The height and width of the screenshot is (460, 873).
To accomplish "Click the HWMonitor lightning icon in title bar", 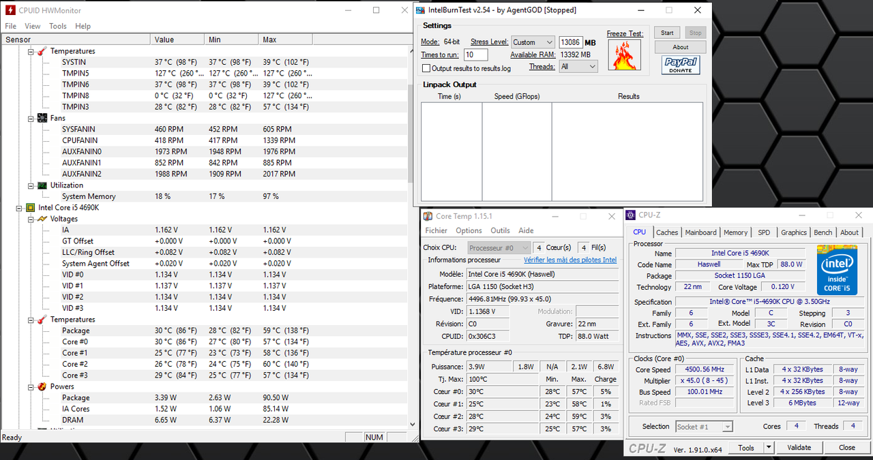I will [x=9, y=10].
